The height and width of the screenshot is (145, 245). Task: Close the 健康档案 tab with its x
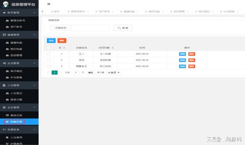[138, 12]
